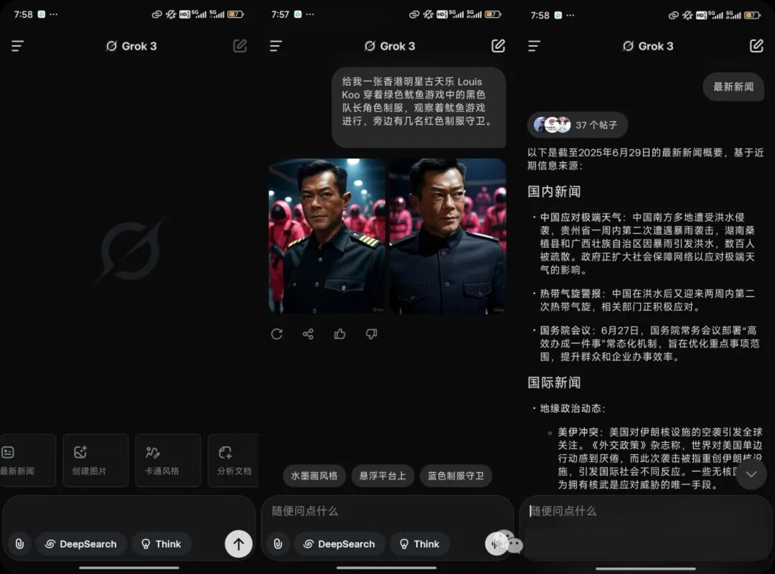The width and height of the screenshot is (775, 574).
Task: Choose the 蓝色制服守卫 suggestion chip
Action: (x=455, y=476)
